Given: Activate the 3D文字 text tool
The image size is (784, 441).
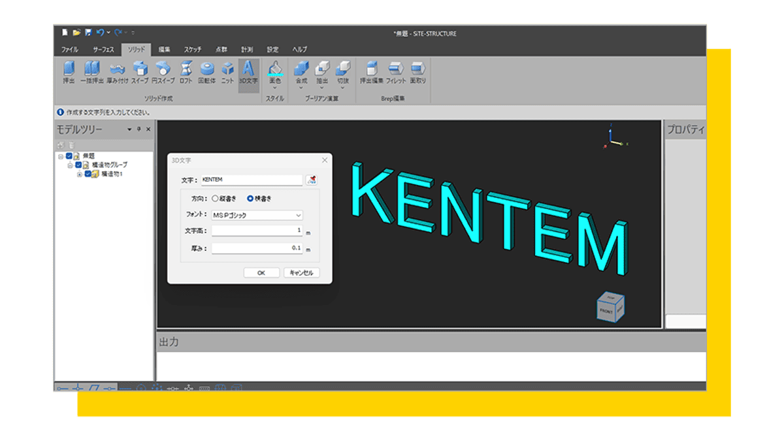Looking at the screenshot, I should coord(248,71).
